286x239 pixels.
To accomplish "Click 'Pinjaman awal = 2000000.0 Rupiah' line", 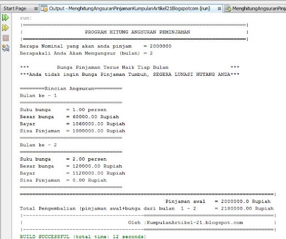I will [218, 202].
